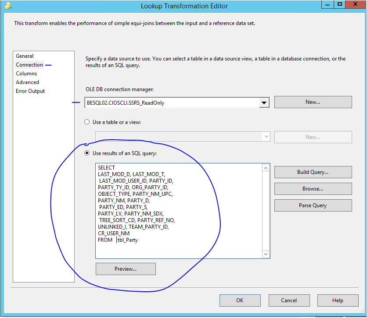Click the 'TREE_SORT_CD, PARTY_REF_NO,' query line
The height and width of the screenshot is (318, 367).
click(137, 220)
